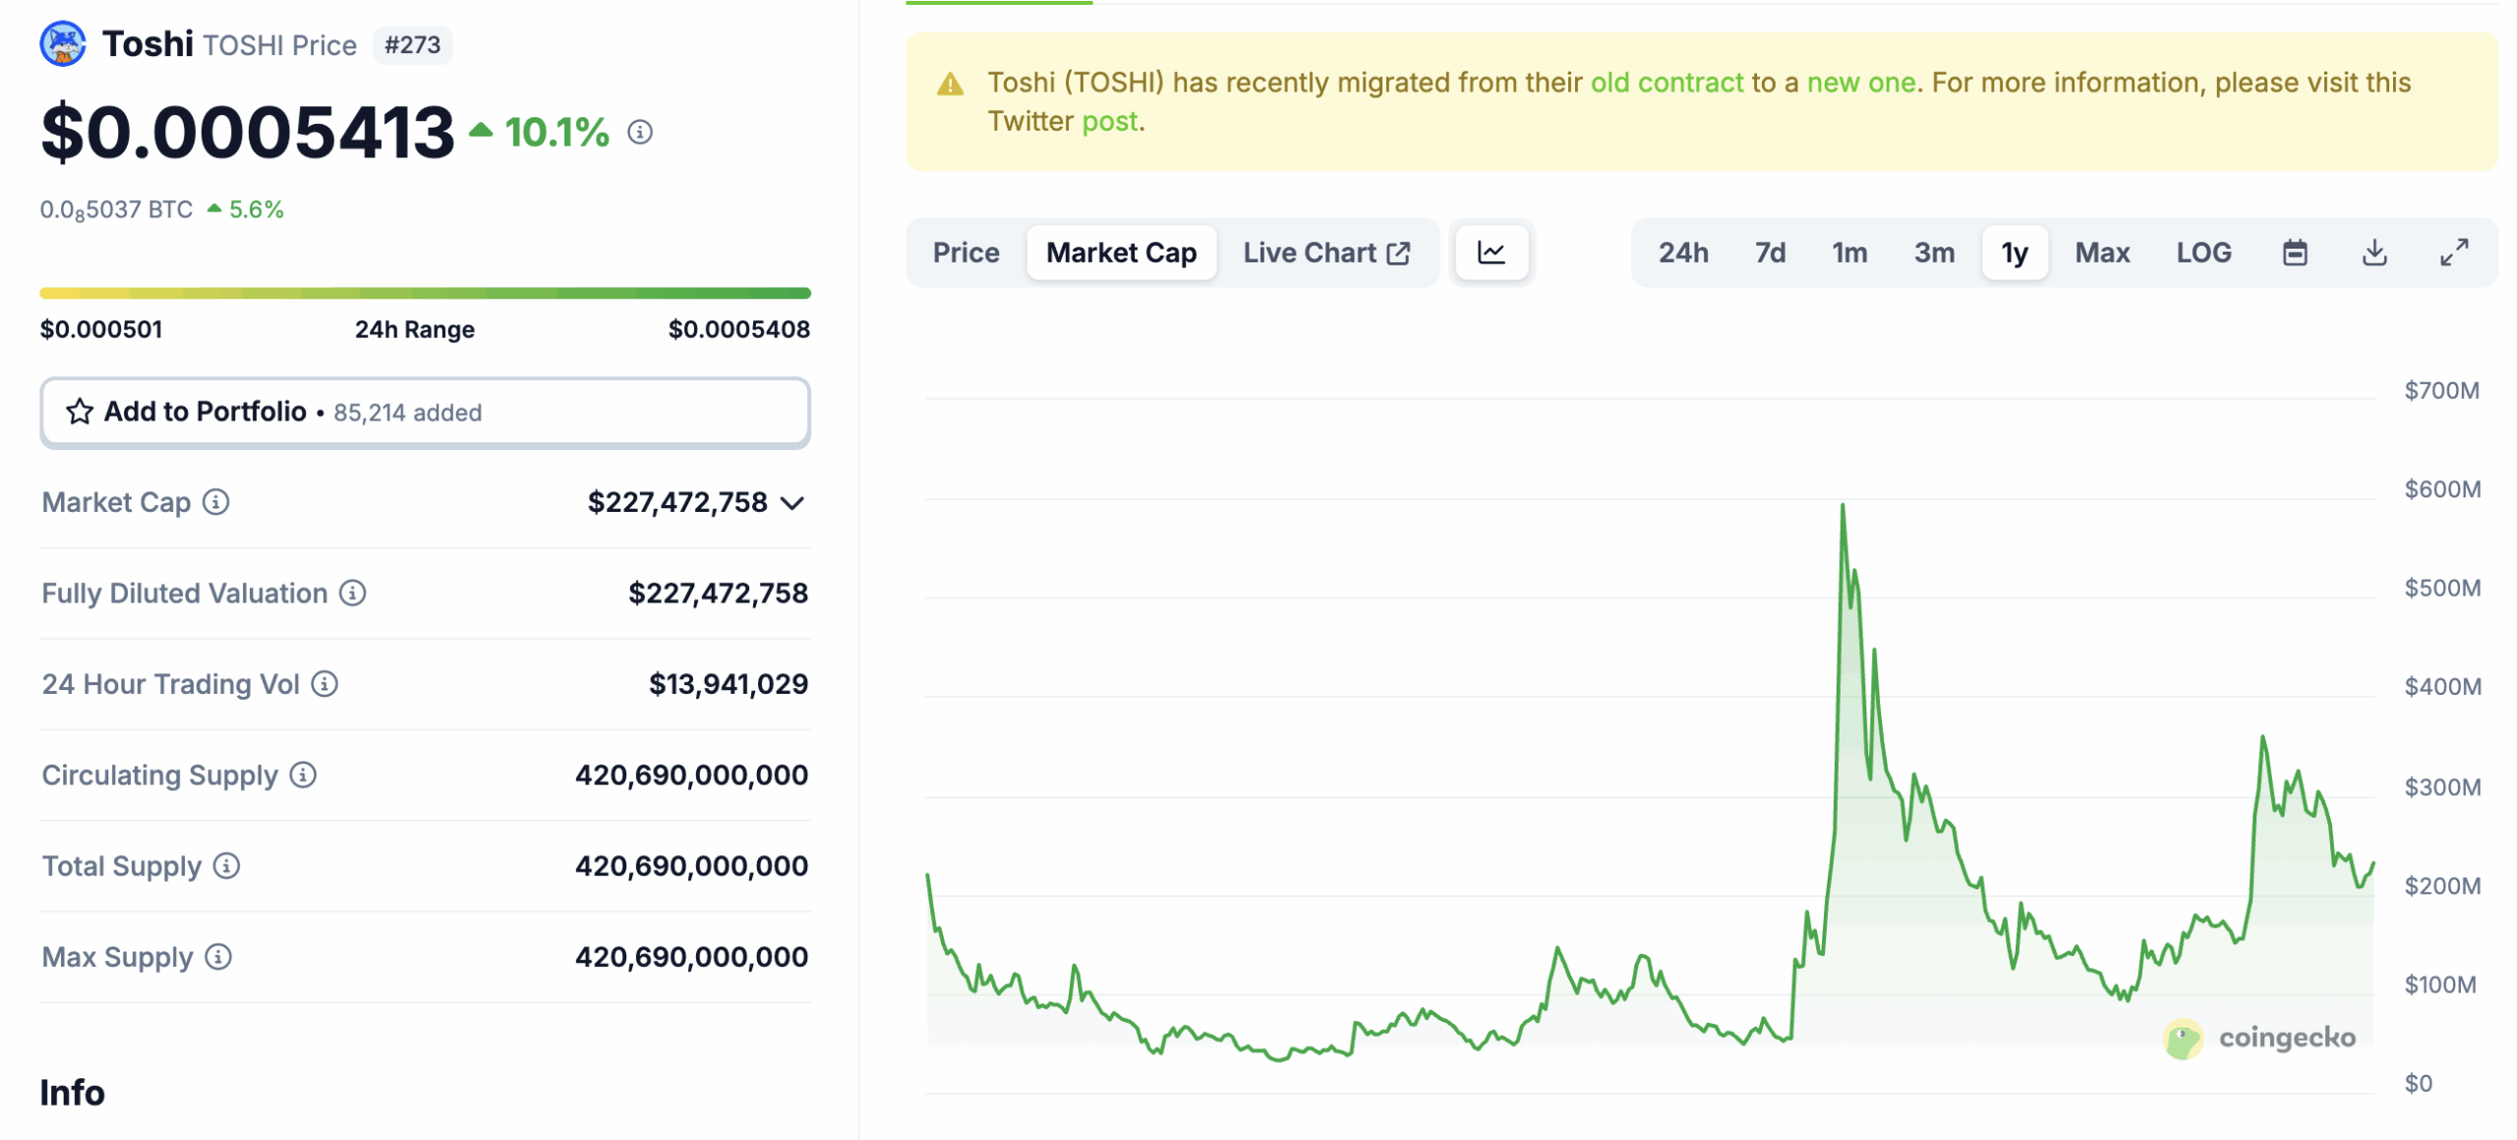Click the $227,472,758 Fully Diluted Valuation value

[x=718, y=593]
